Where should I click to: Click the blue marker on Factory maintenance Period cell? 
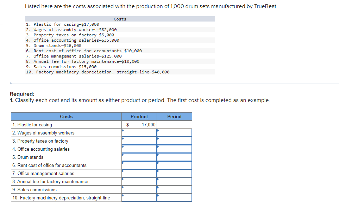point(158,180)
